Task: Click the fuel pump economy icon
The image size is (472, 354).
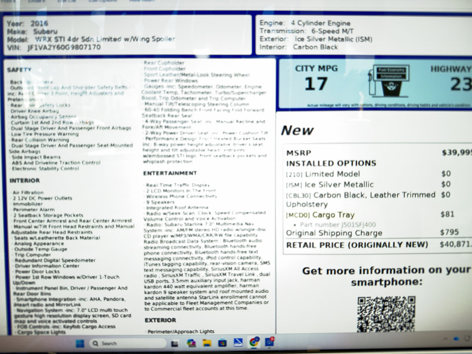Action: click(389, 81)
